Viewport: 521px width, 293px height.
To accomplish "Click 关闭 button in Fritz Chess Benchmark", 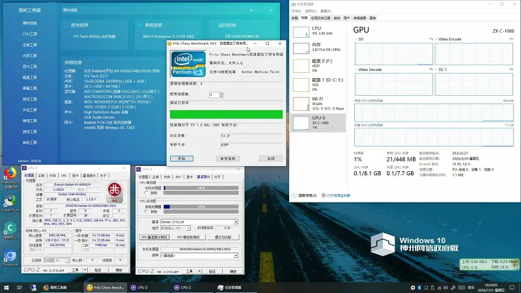I will 271,158.
